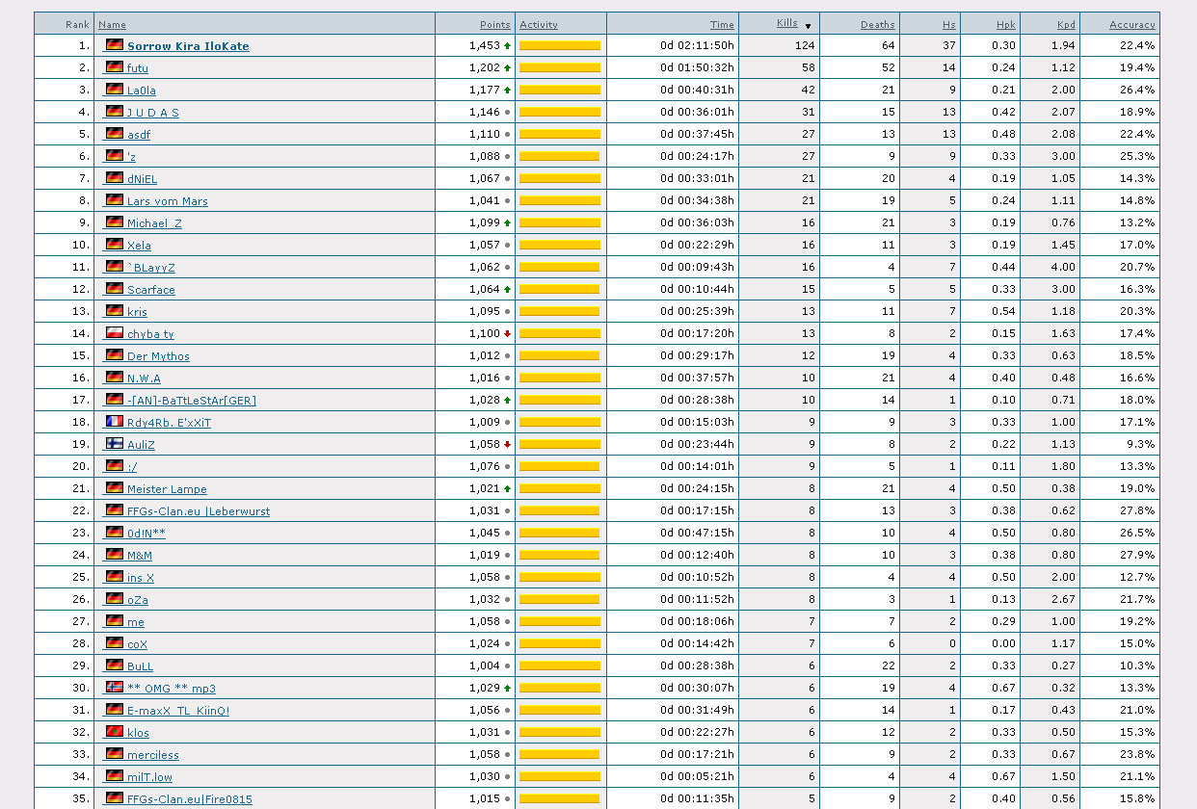Click the green up arrow beside 1,453 points

(x=507, y=46)
